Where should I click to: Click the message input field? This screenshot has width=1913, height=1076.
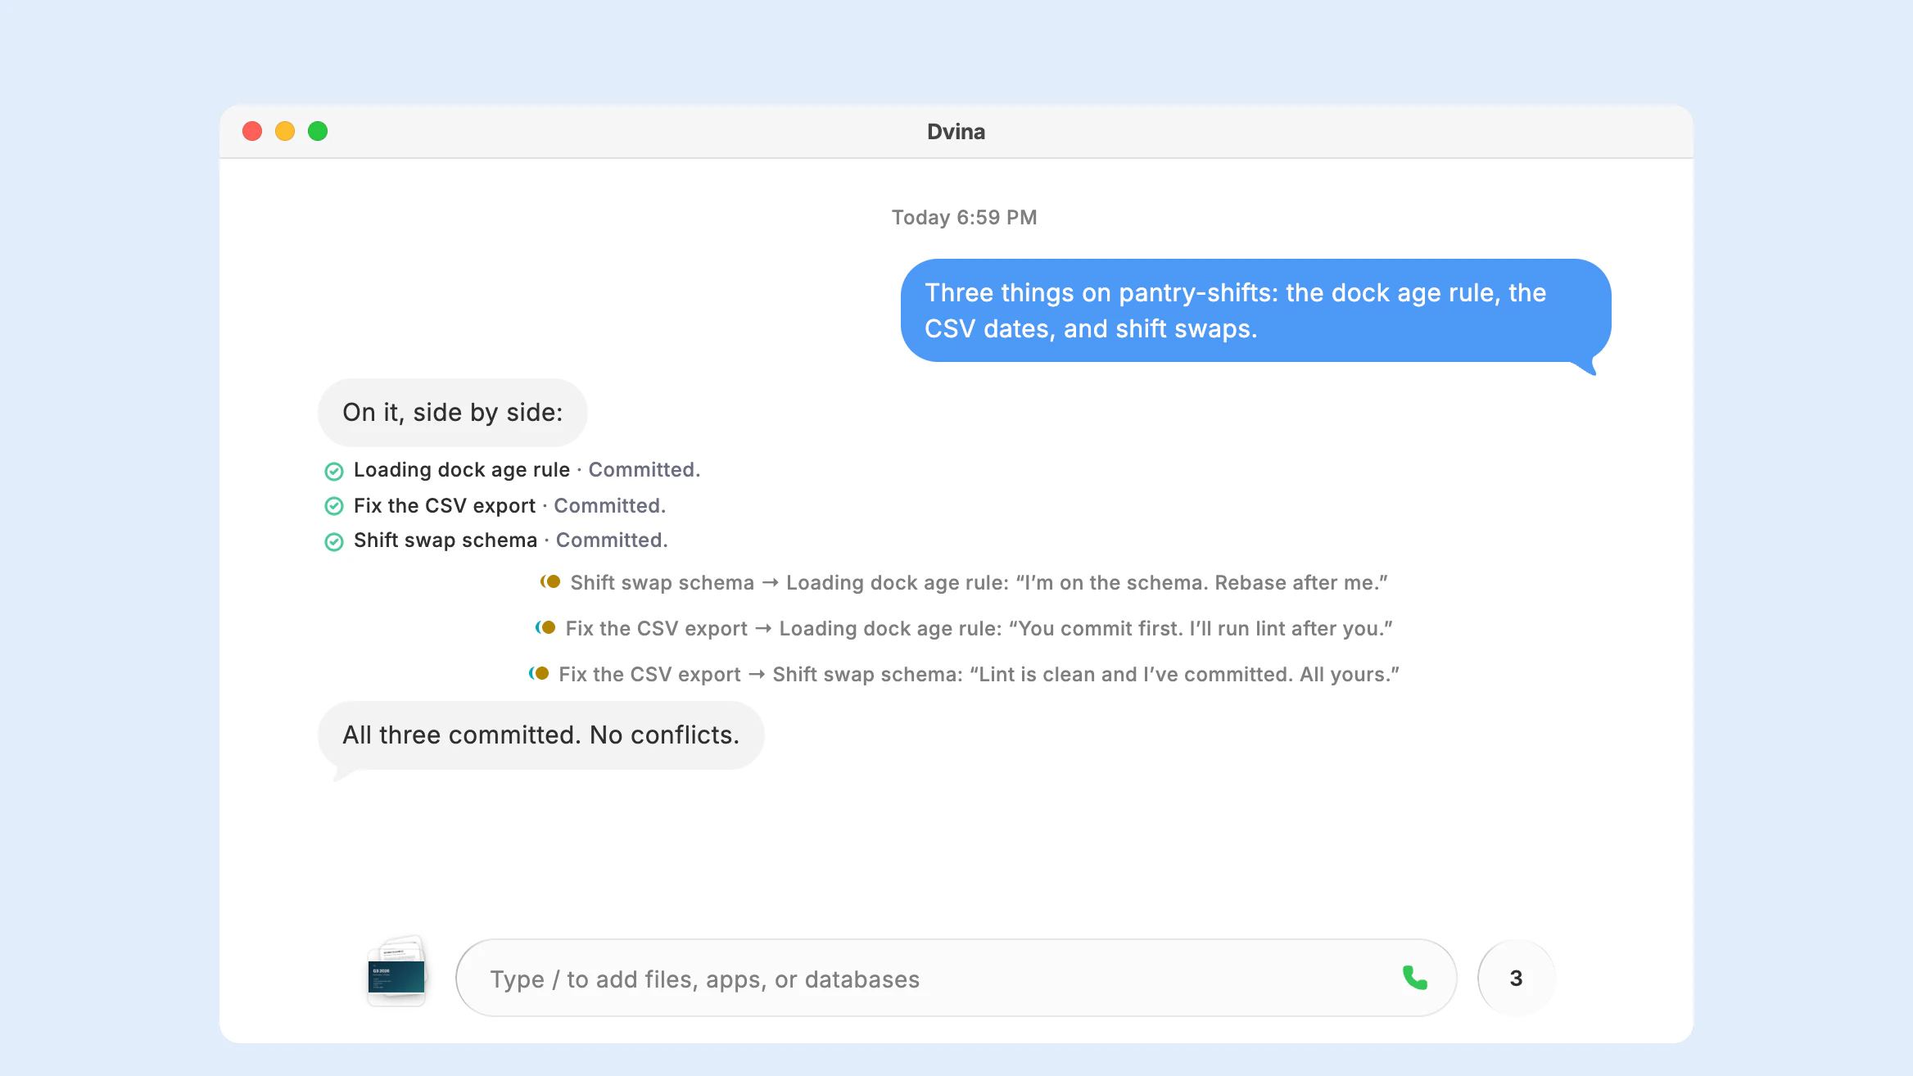click(x=956, y=978)
